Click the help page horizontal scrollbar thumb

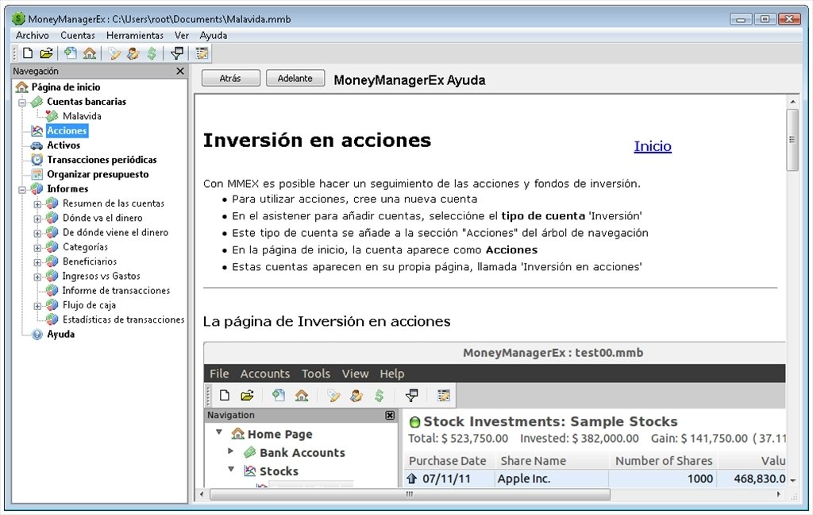410,494
